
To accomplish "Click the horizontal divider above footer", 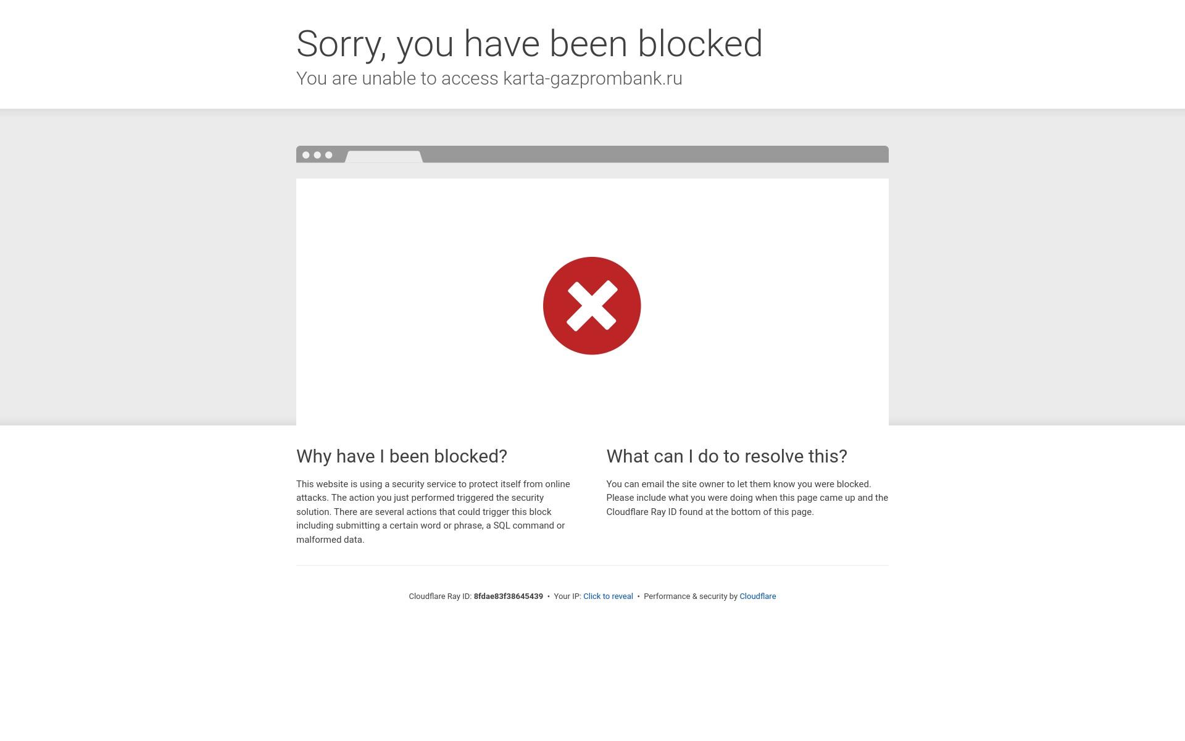I will (x=592, y=566).
